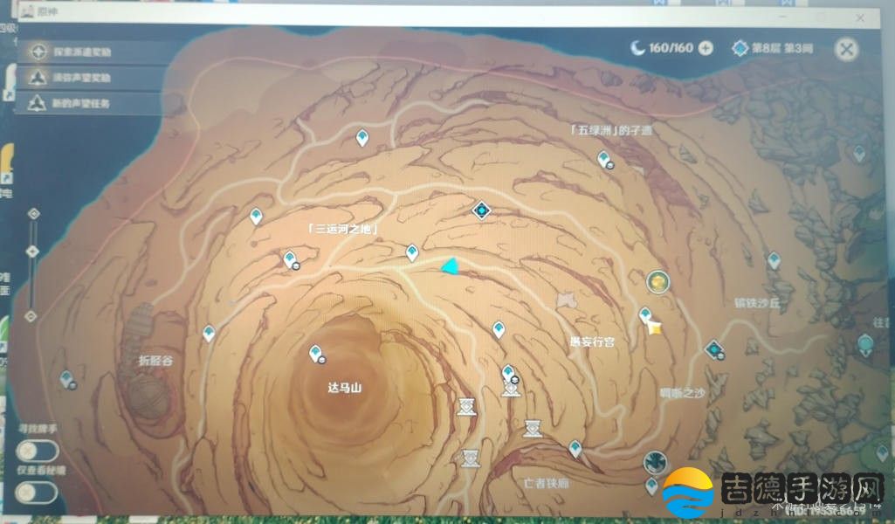
Task: Toggle the 仅查看秘境 switch
Action: [38, 493]
